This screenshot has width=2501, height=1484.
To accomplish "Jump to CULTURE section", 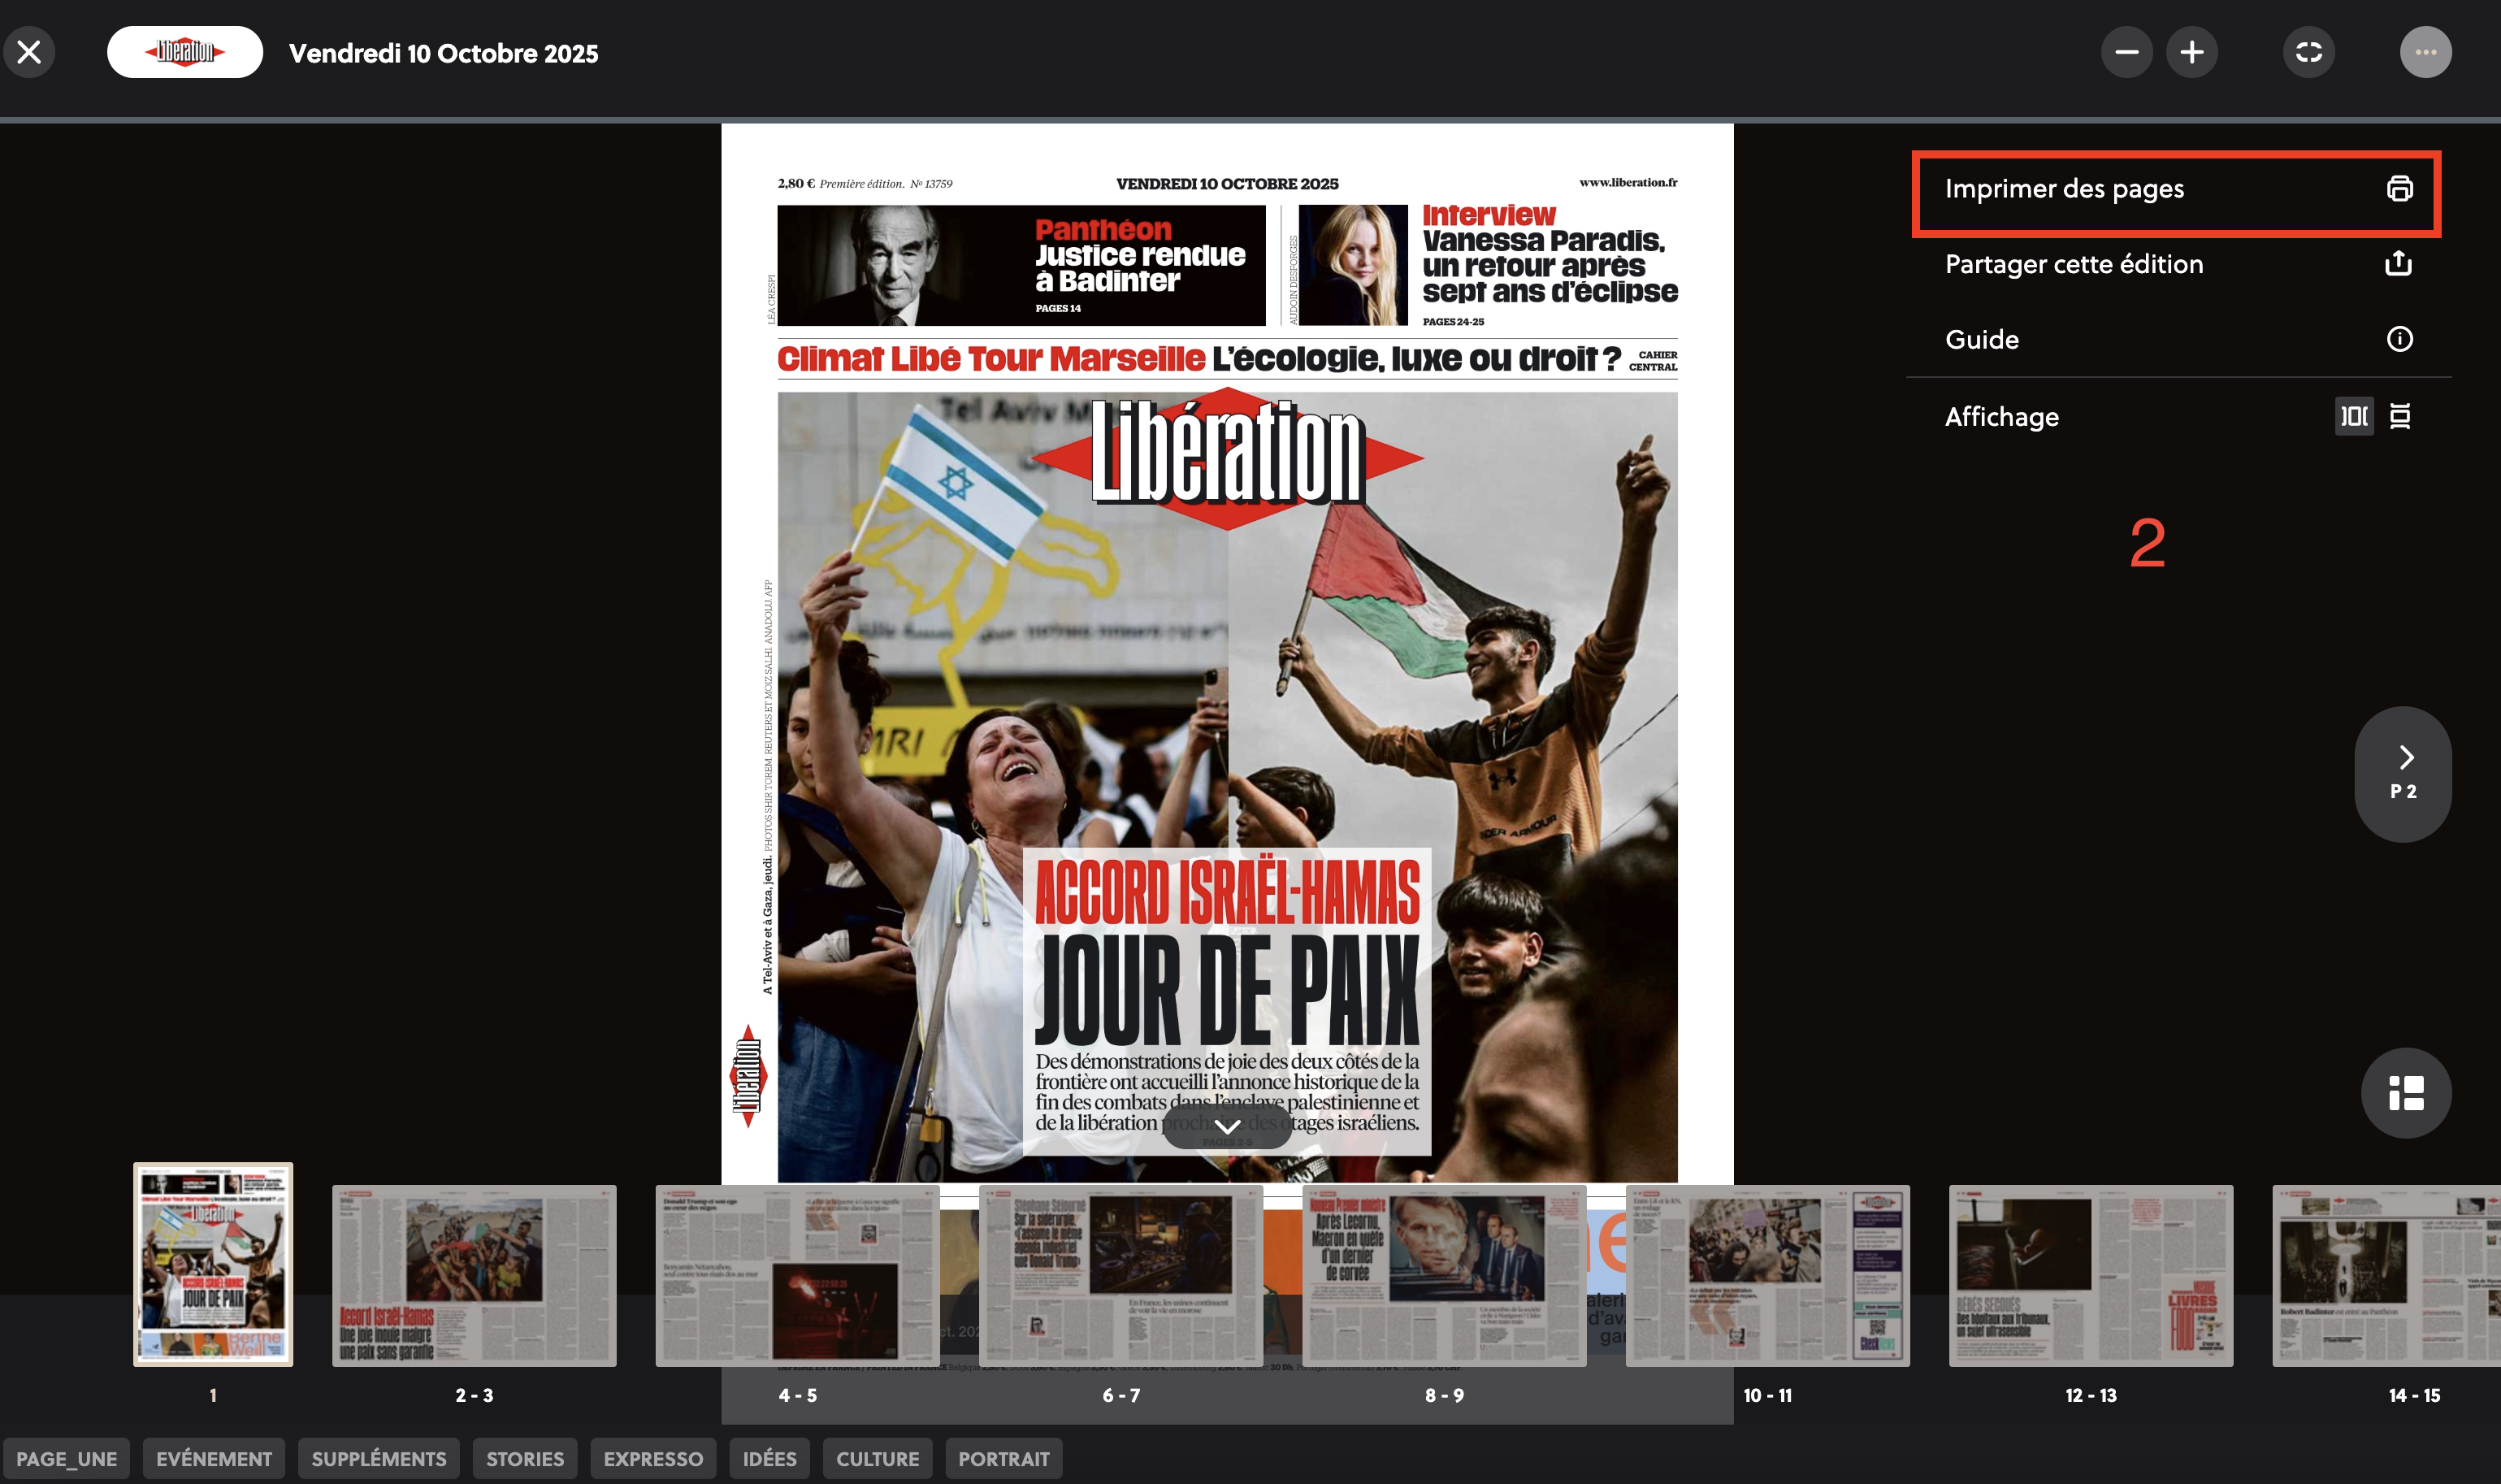I will coord(878,1458).
